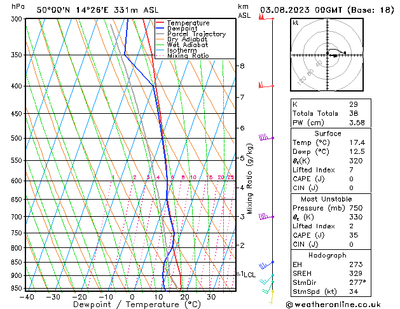Click the 850 hPa pressure label

(17, 262)
